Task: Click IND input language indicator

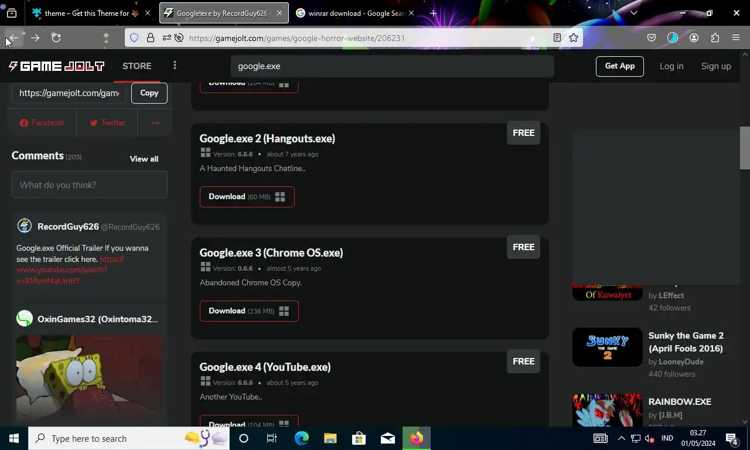Action: click(x=667, y=438)
